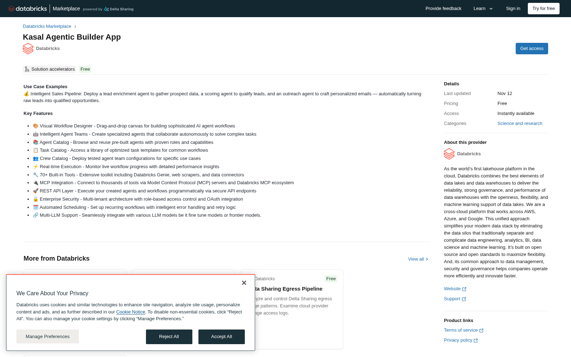Click Reject All cookies
The height and width of the screenshot is (357, 571).
(x=169, y=337)
